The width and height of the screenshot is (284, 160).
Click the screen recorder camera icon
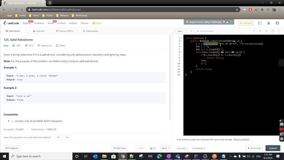click(x=281, y=124)
